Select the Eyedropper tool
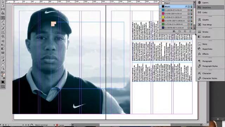225x127 pixels. pyautogui.click(x=3, y=61)
